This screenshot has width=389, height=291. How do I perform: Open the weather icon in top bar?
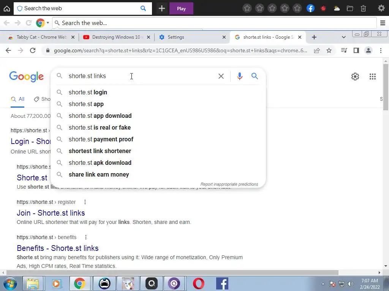click(x=337, y=9)
